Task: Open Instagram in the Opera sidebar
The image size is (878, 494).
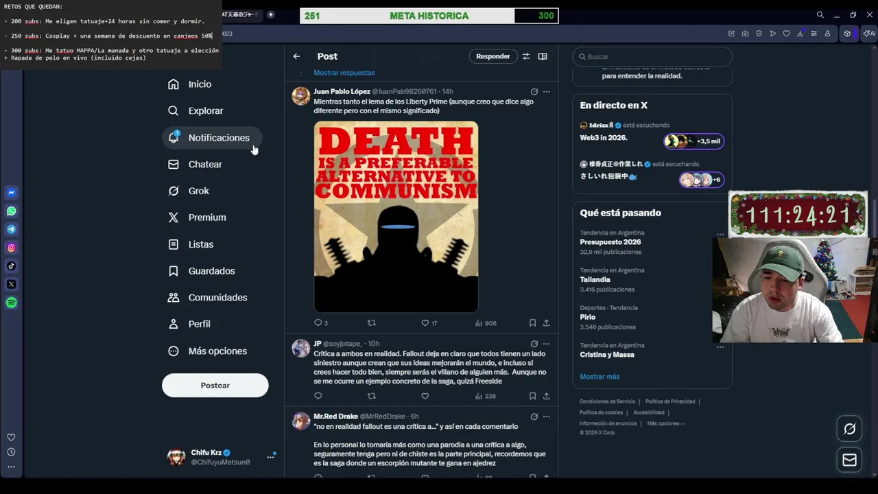Action: click(x=11, y=248)
